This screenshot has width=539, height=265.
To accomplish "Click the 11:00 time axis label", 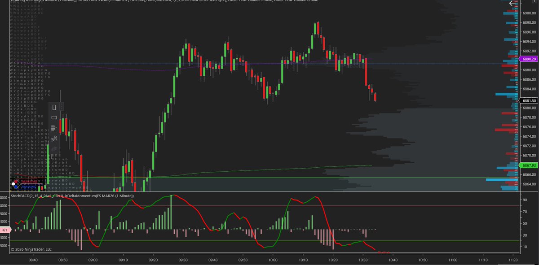I will click(453, 260).
